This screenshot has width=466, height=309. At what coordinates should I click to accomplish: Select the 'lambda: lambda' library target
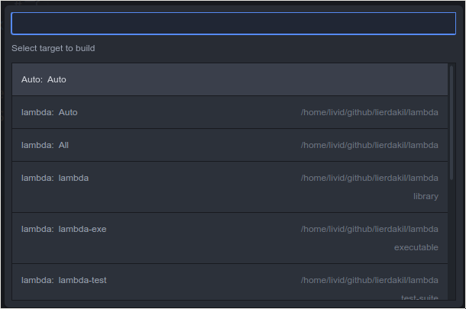(230, 187)
